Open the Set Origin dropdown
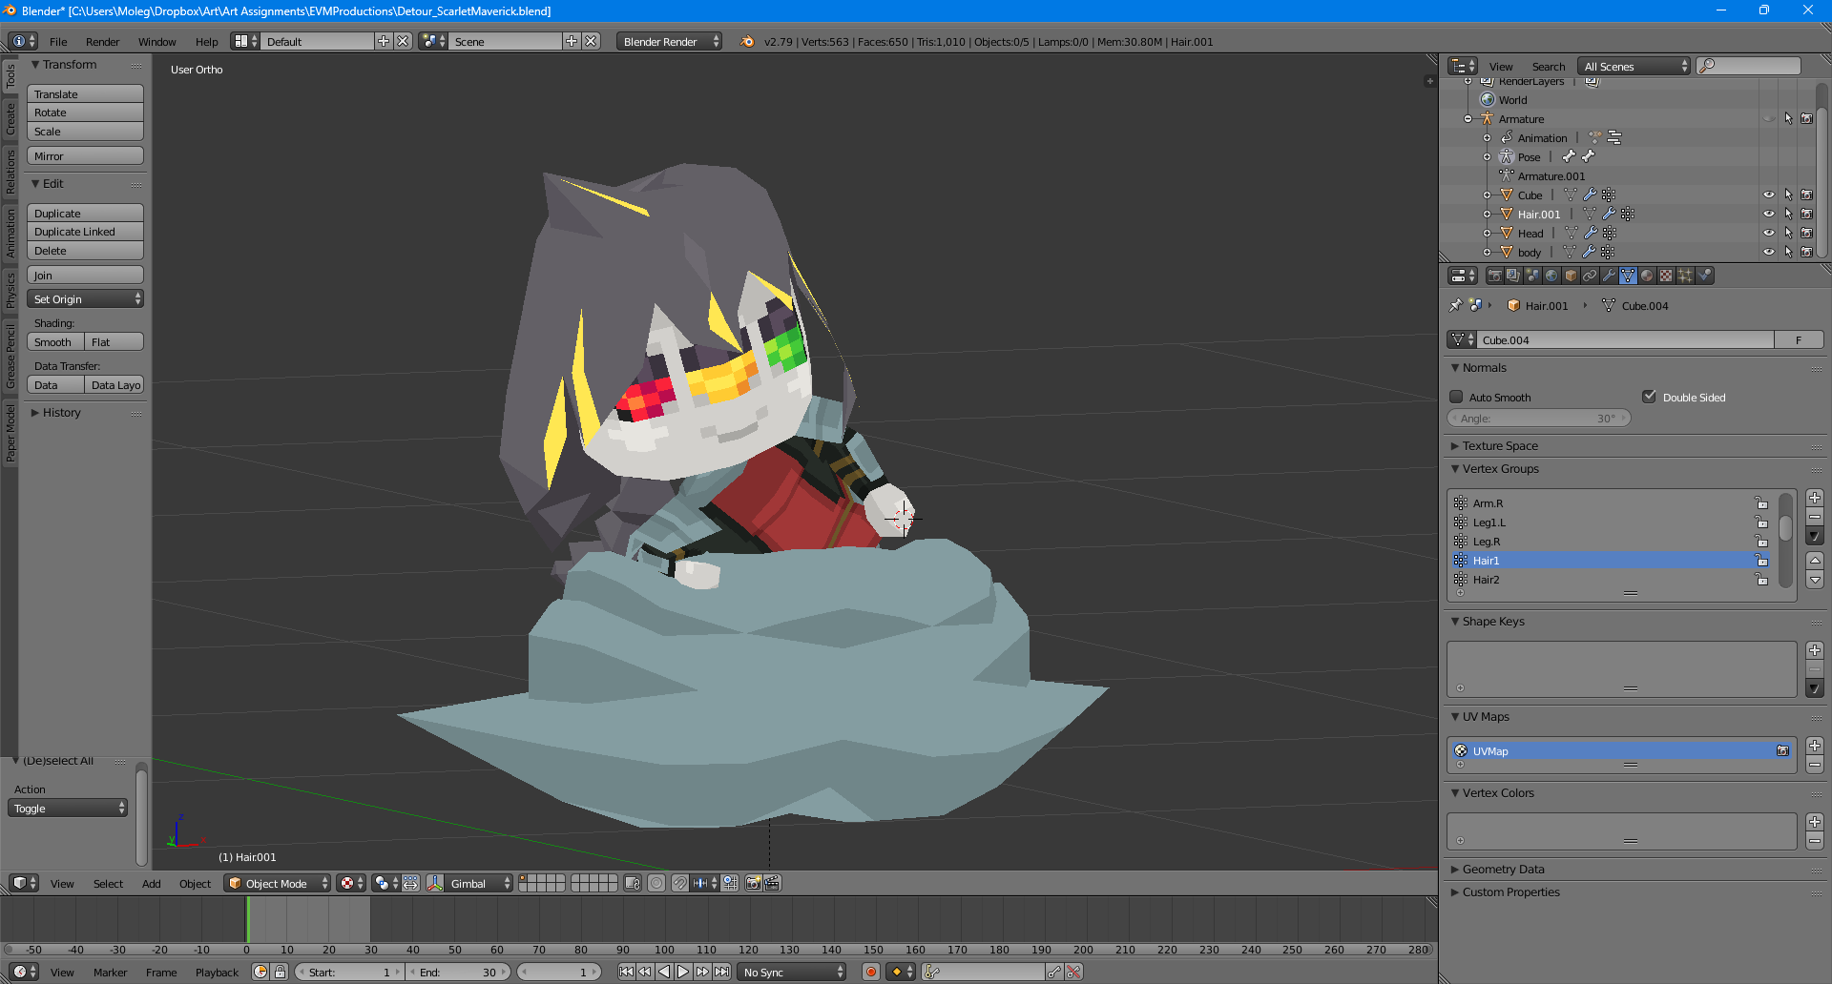This screenshot has height=984, width=1832. [x=86, y=299]
